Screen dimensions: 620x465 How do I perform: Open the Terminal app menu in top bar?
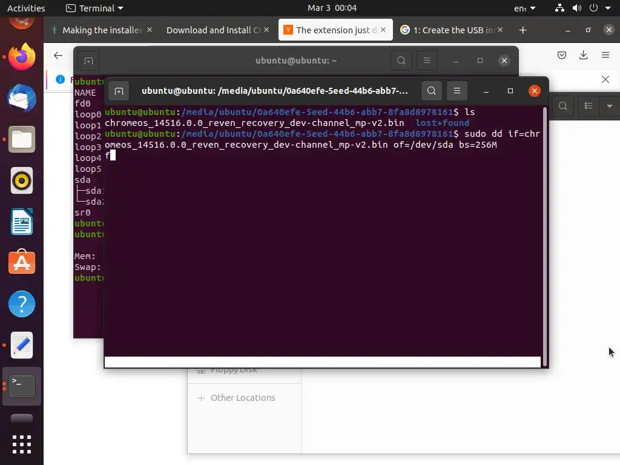coord(94,8)
